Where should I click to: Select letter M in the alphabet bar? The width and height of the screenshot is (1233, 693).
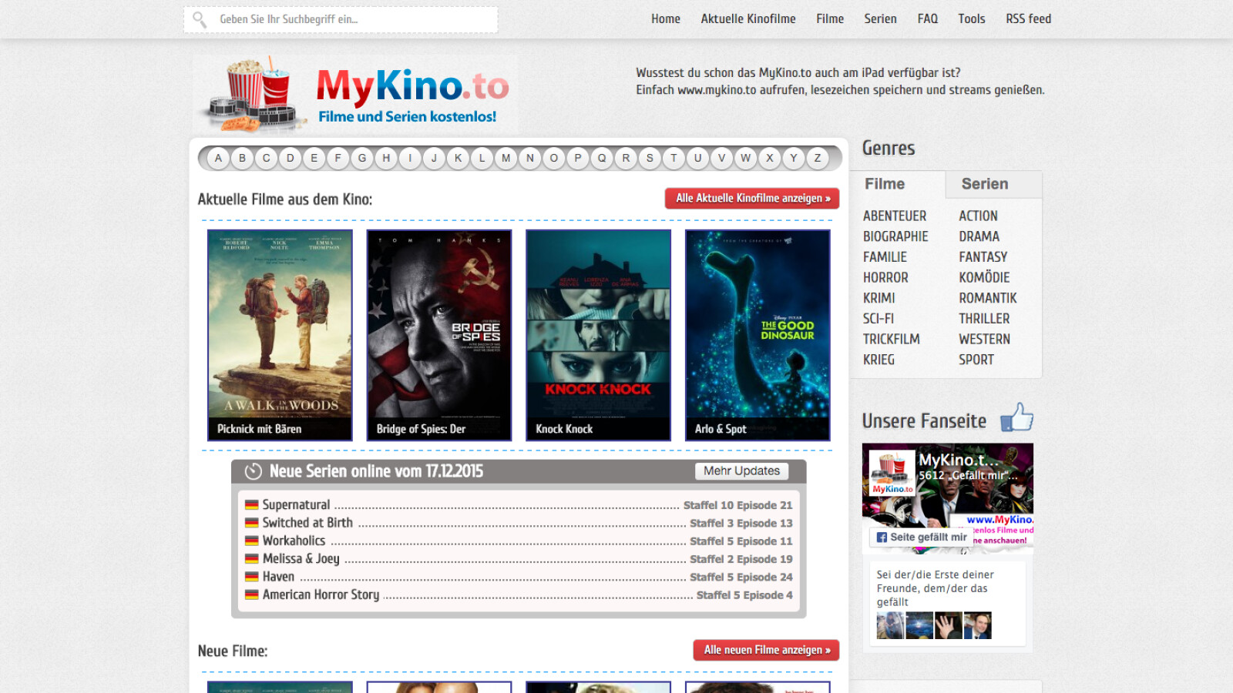[x=506, y=158]
